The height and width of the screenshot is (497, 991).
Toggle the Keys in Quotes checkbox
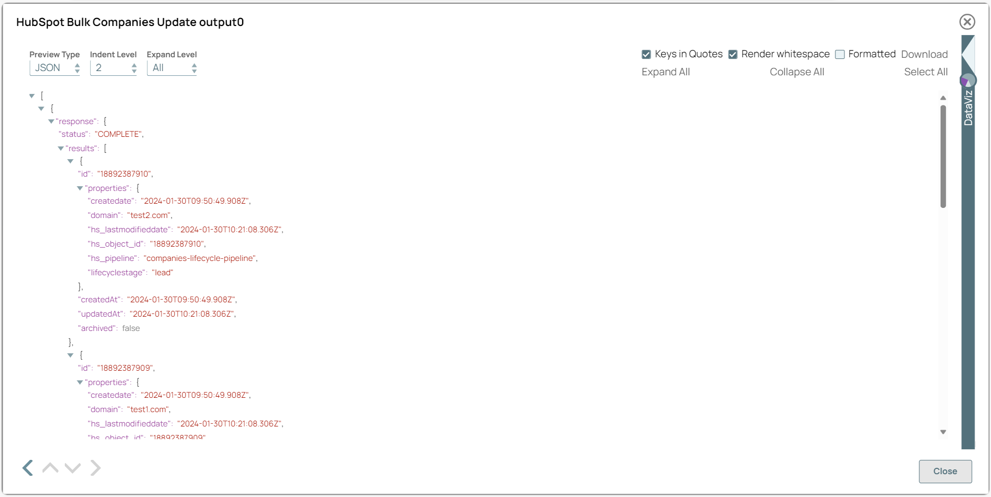[646, 55]
